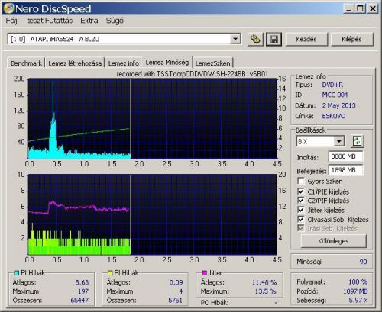Click the recorded with TSSTcorp header text

click(x=193, y=74)
